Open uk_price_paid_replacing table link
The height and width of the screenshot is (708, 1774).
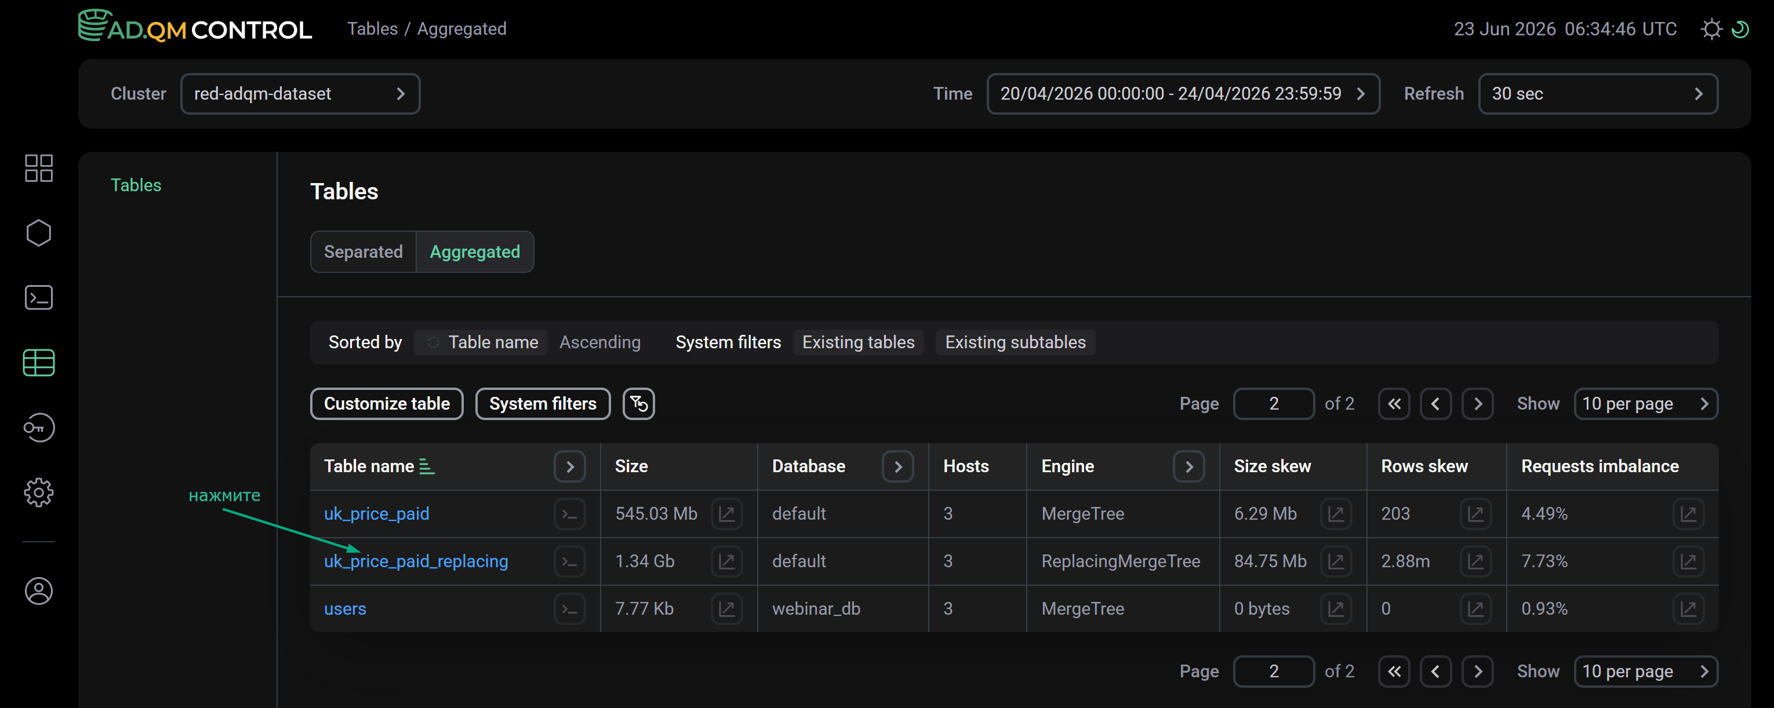416,561
